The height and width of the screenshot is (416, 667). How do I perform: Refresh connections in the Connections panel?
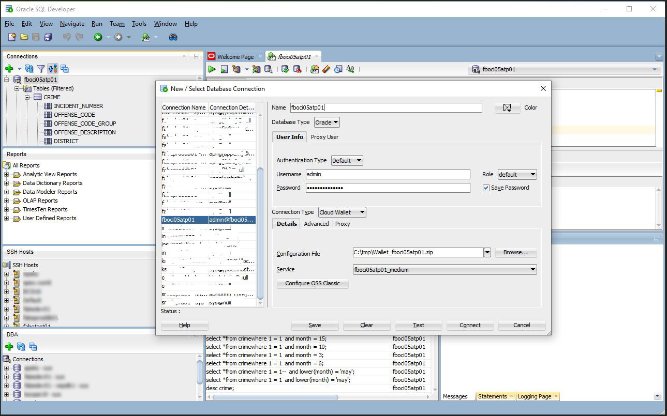29,69
